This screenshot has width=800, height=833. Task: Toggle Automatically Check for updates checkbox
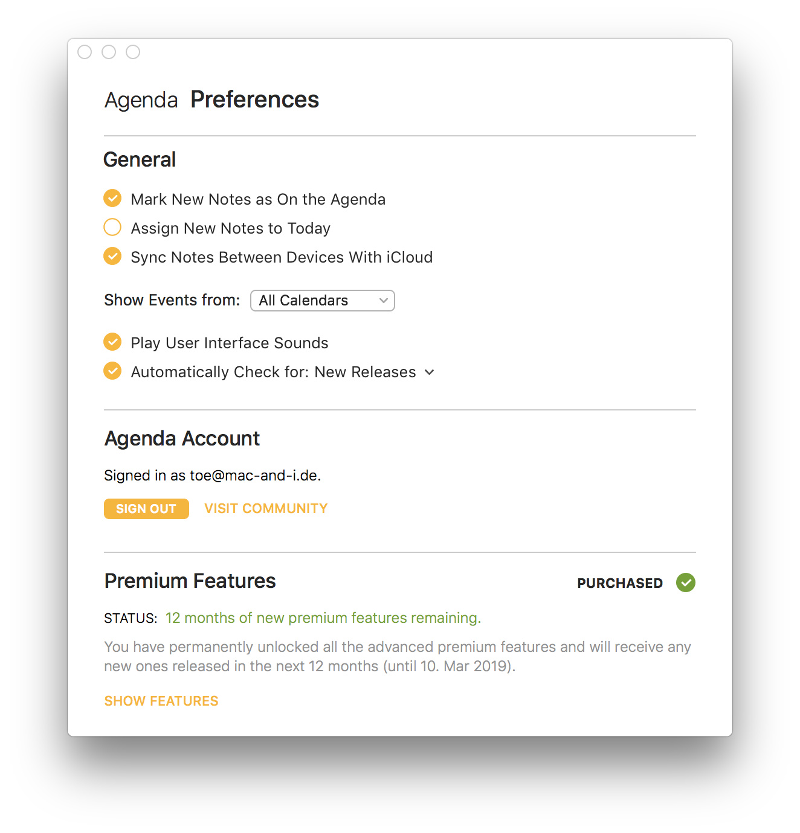112,371
